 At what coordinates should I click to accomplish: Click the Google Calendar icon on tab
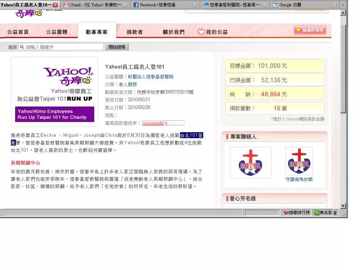point(275,5)
